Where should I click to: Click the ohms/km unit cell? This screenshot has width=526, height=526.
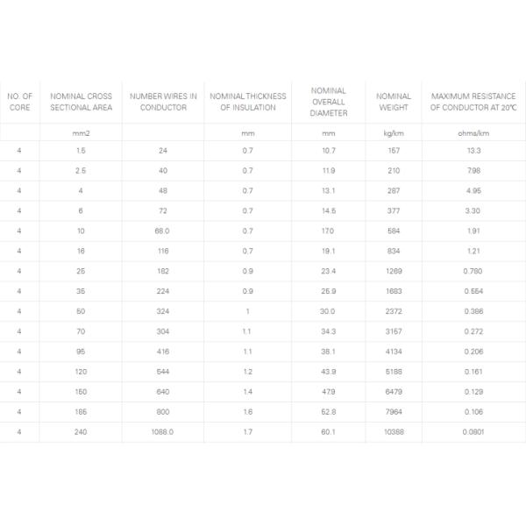(473, 133)
